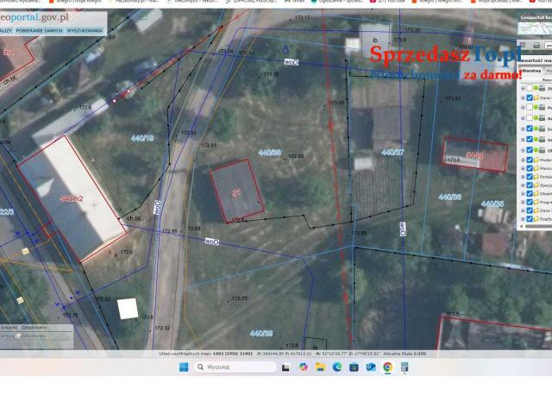Open Task View from the taskbar

coord(285,367)
